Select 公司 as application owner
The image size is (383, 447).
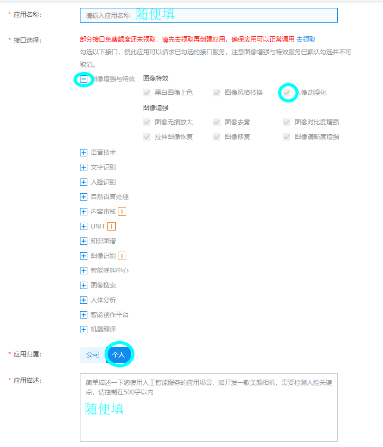93,355
